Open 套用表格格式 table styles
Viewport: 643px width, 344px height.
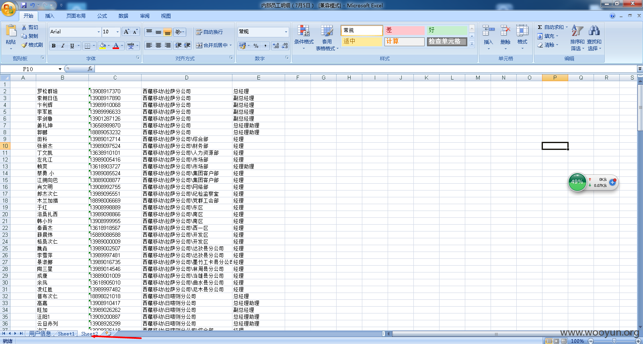327,37
